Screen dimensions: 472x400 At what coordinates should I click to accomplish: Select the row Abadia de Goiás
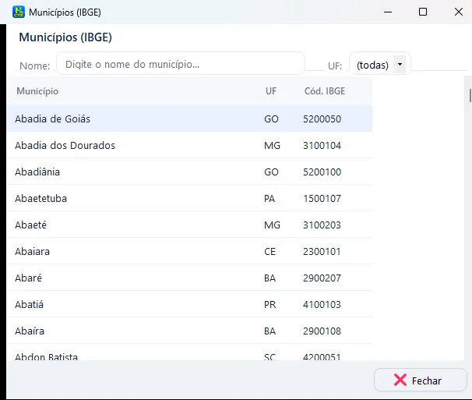pos(189,119)
